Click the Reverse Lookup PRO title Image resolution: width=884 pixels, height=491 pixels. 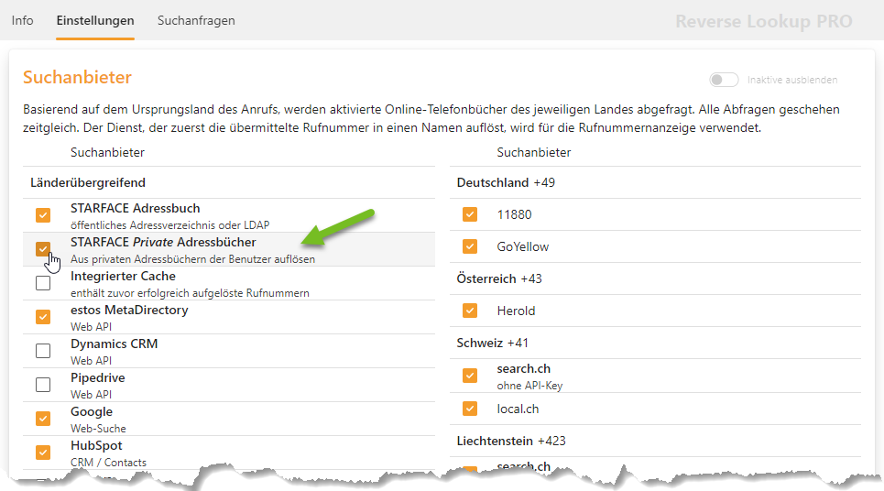click(x=764, y=21)
